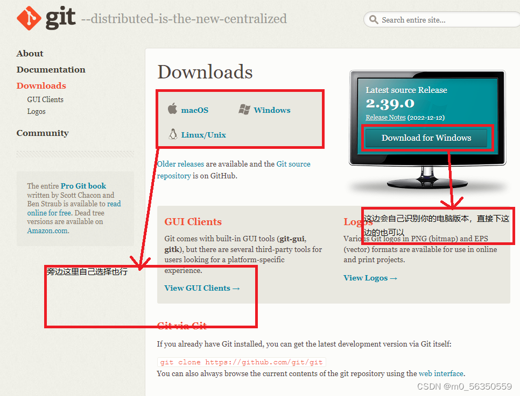
Task: Open the Community section
Action: 43,133
